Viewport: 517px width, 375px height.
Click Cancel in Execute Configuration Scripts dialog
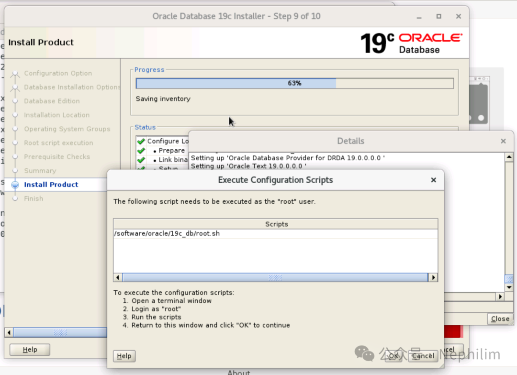pos(423,356)
